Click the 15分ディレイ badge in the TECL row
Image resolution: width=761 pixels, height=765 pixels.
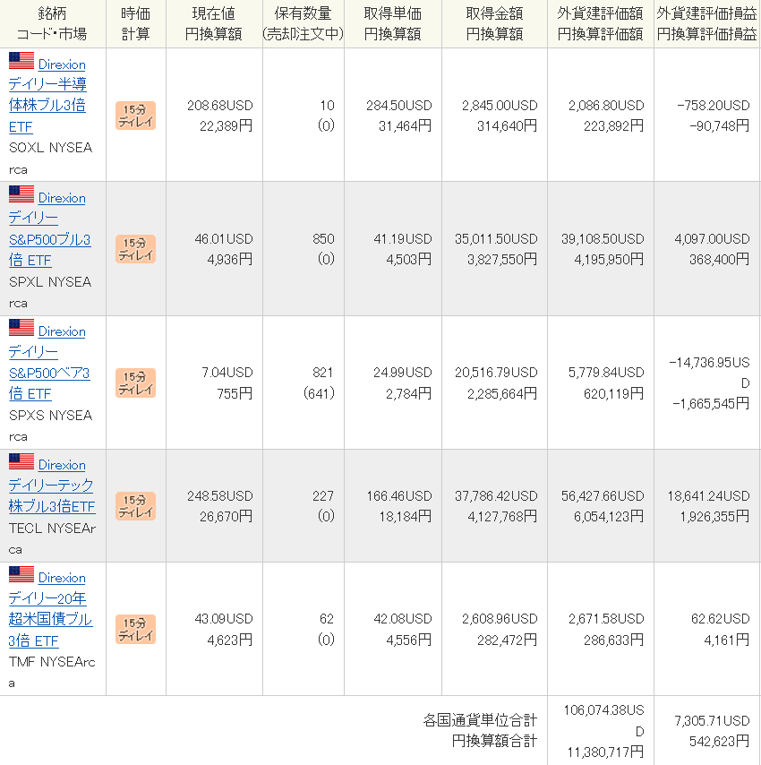point(135,506)
